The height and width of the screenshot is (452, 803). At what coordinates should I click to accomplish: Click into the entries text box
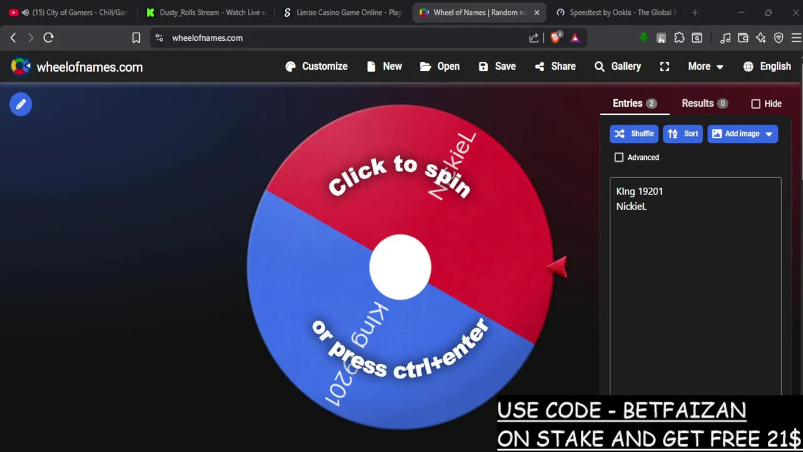pos(695,286)
